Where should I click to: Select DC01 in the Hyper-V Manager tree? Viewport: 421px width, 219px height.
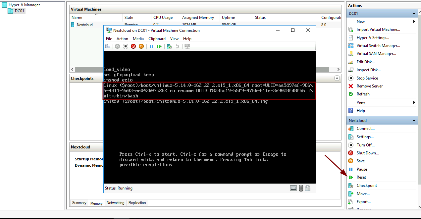[20, 11]
